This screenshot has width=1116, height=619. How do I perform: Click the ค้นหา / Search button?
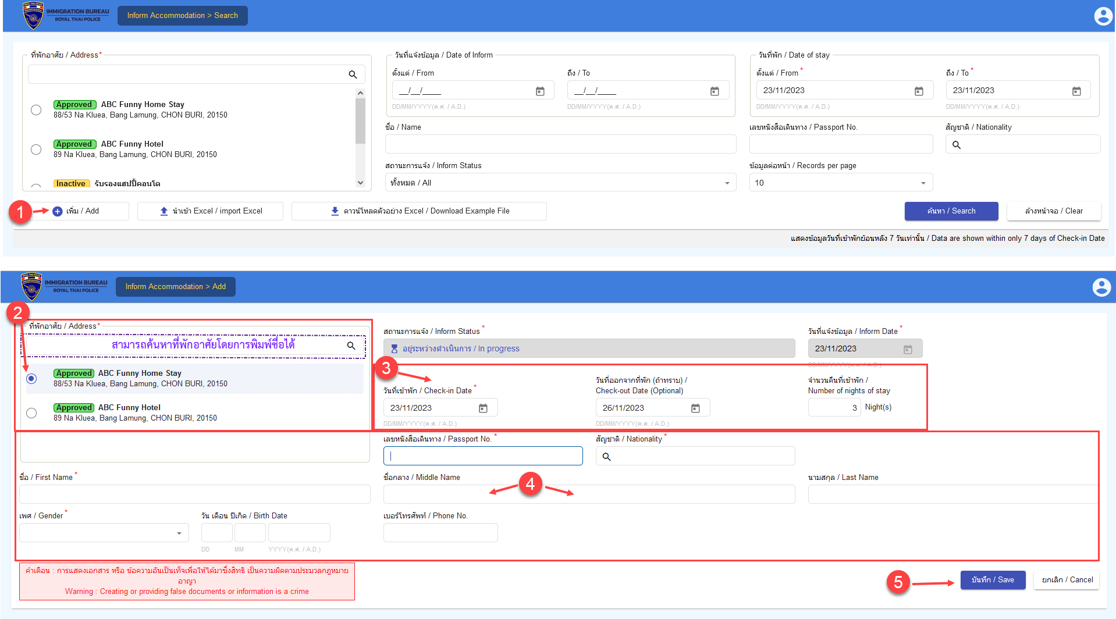coord(951,211)
